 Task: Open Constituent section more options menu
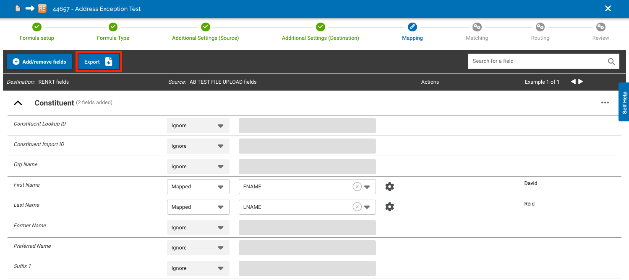click(605, 103)
